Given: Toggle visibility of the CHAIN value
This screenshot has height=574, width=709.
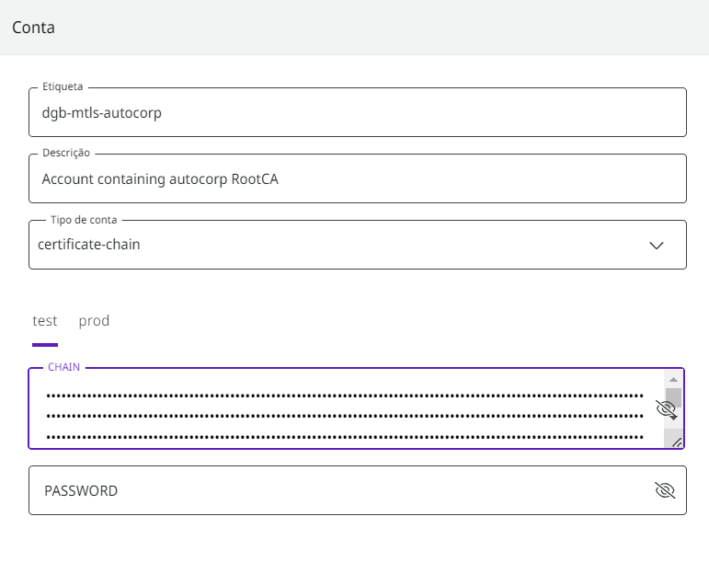Looking at the screenshot, I should [665, 409].
